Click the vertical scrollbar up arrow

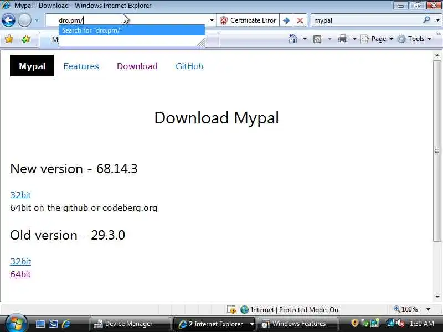coord(437,56)
